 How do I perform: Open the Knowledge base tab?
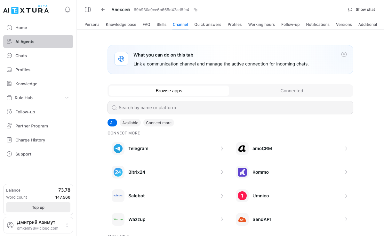click(x=121, y=25)
